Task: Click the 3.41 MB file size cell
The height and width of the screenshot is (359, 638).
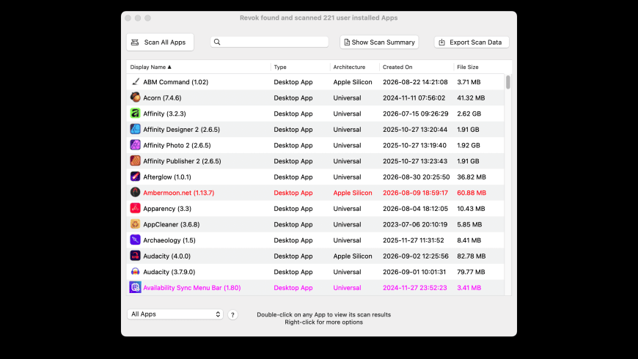Action: pos(469,287)
